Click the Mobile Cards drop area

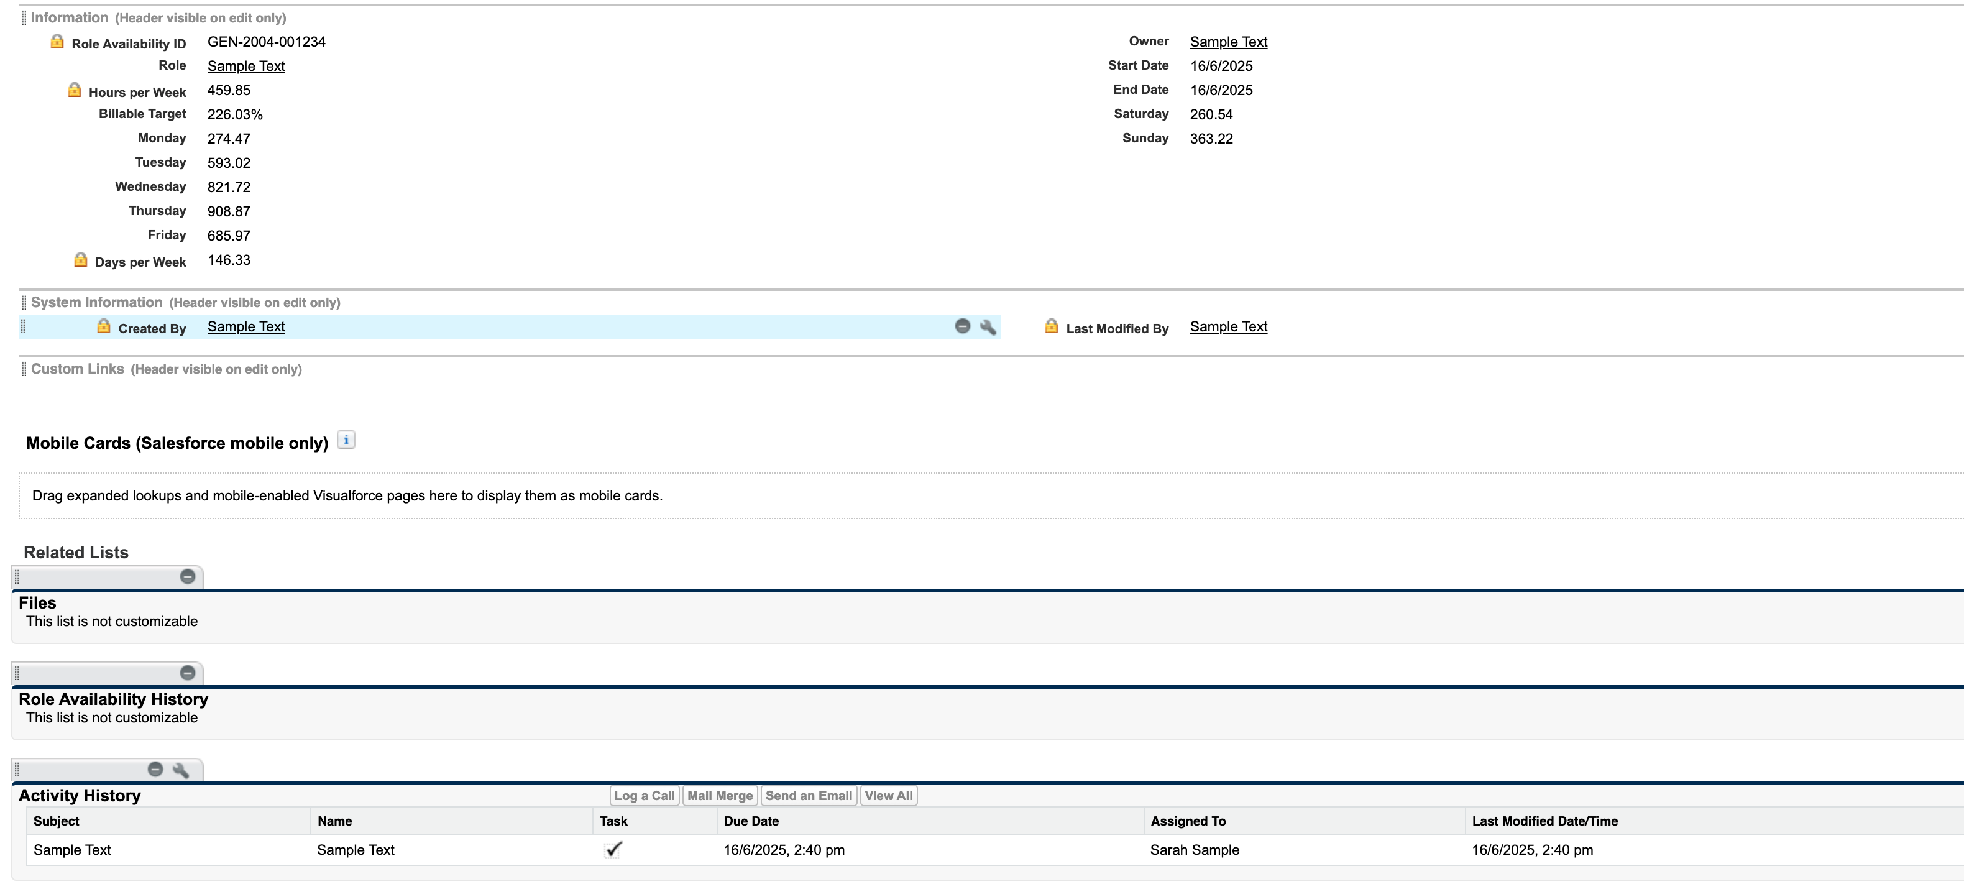[991, 495]
